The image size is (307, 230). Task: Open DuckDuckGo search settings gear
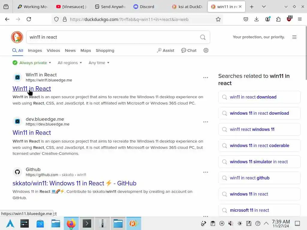point(206,50)
